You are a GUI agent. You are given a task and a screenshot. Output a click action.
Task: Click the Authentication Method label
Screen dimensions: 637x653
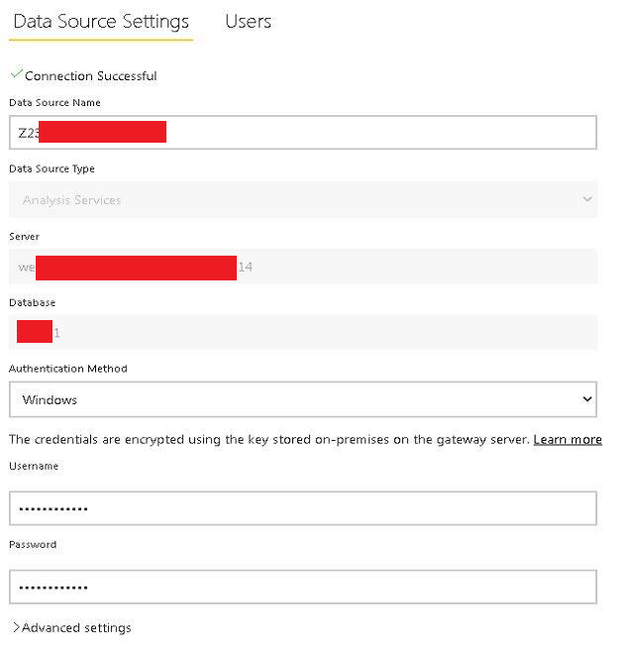tap(68, 369)
